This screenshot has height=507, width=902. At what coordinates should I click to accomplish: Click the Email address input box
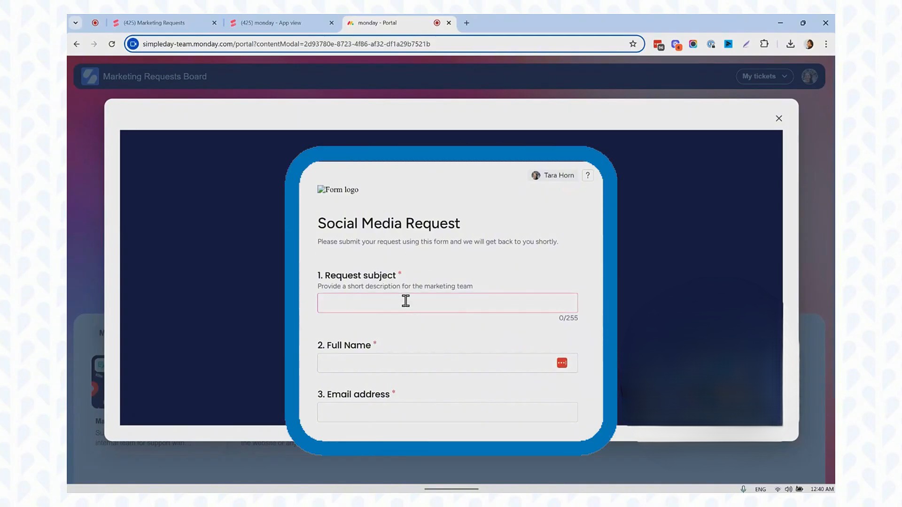(x=447, y=412)
